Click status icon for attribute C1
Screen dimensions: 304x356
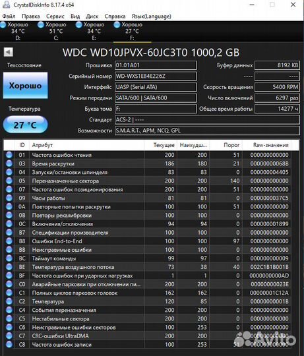click(9, 293)
